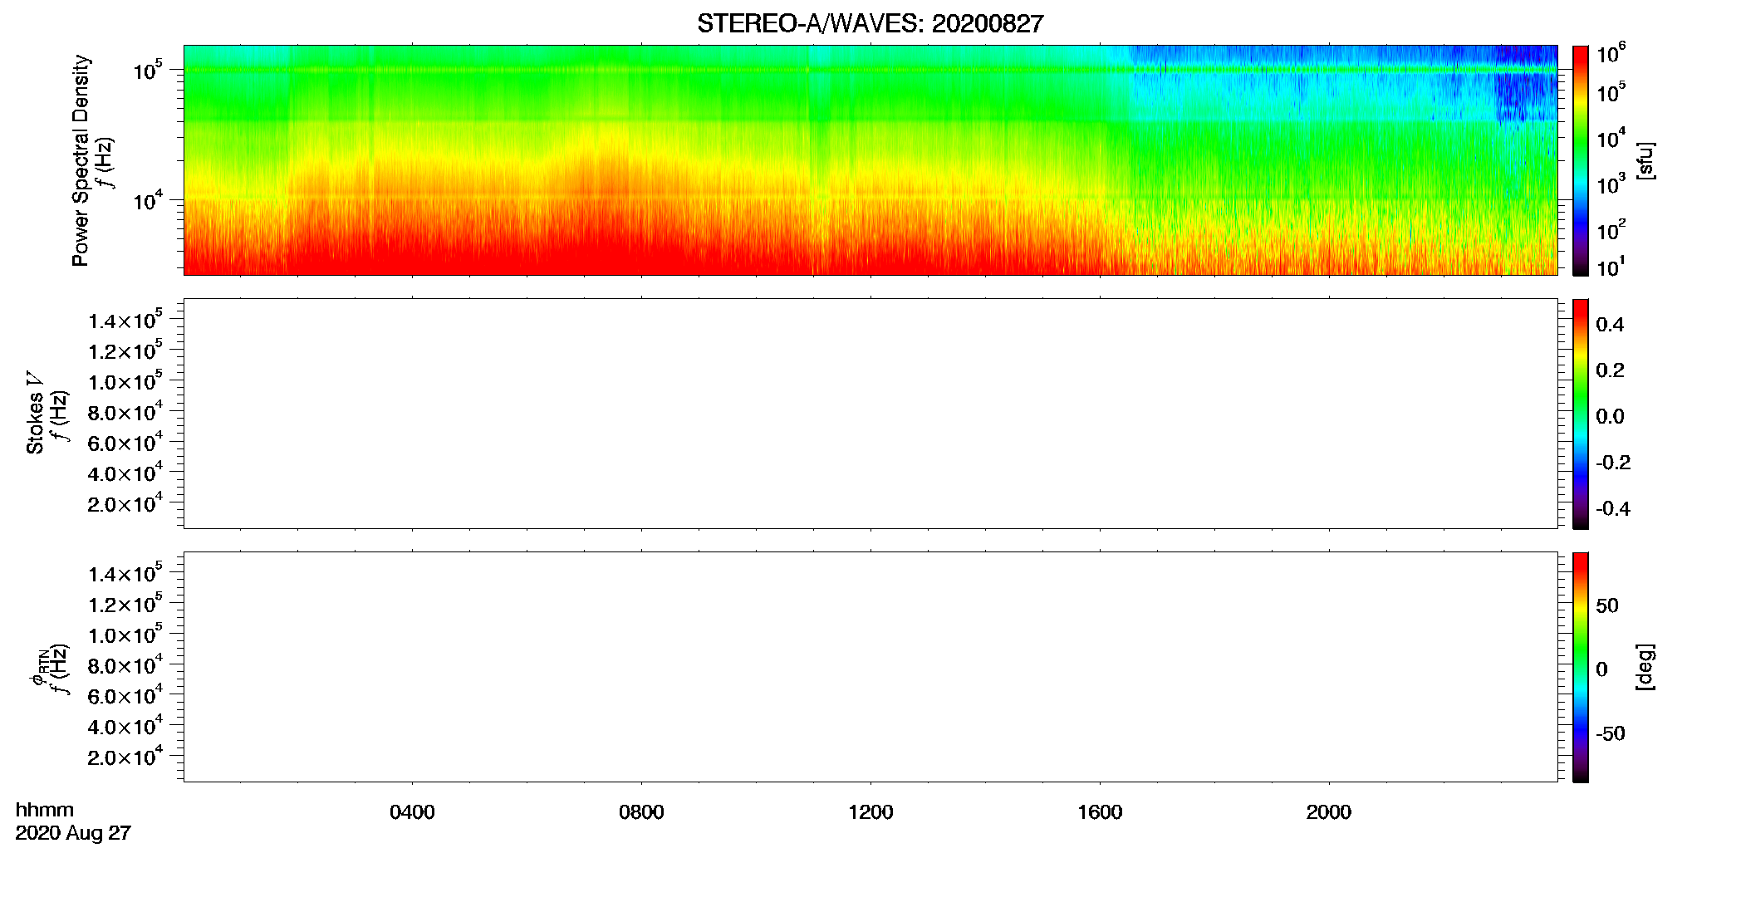The height and width of the screenshot is (897, 1741).
Task: Click the 1200 time tick label
Action: click(x=870, y=812)
